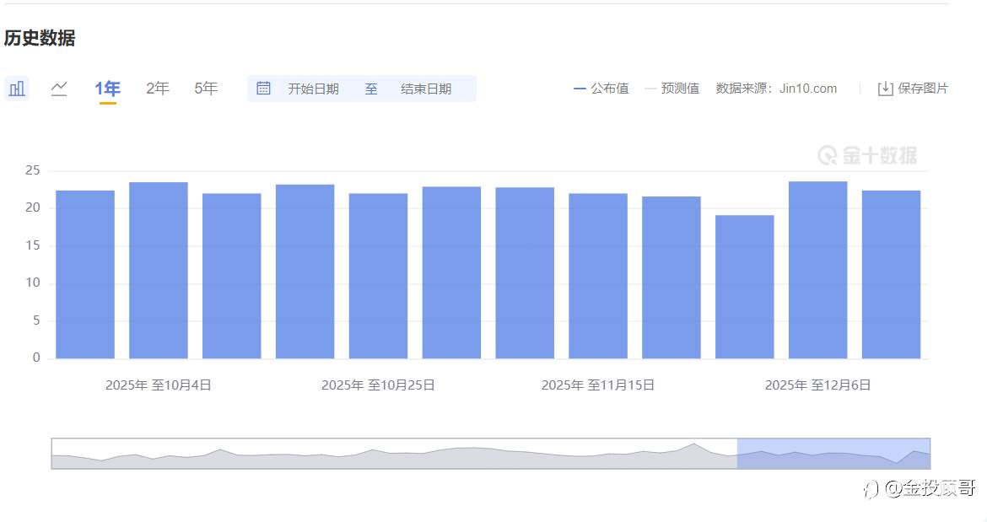Image resolution: width=987 pixels, height=522 pixels.
Task: Select the 1年 time range tab
Action: [x=107, y=87]
